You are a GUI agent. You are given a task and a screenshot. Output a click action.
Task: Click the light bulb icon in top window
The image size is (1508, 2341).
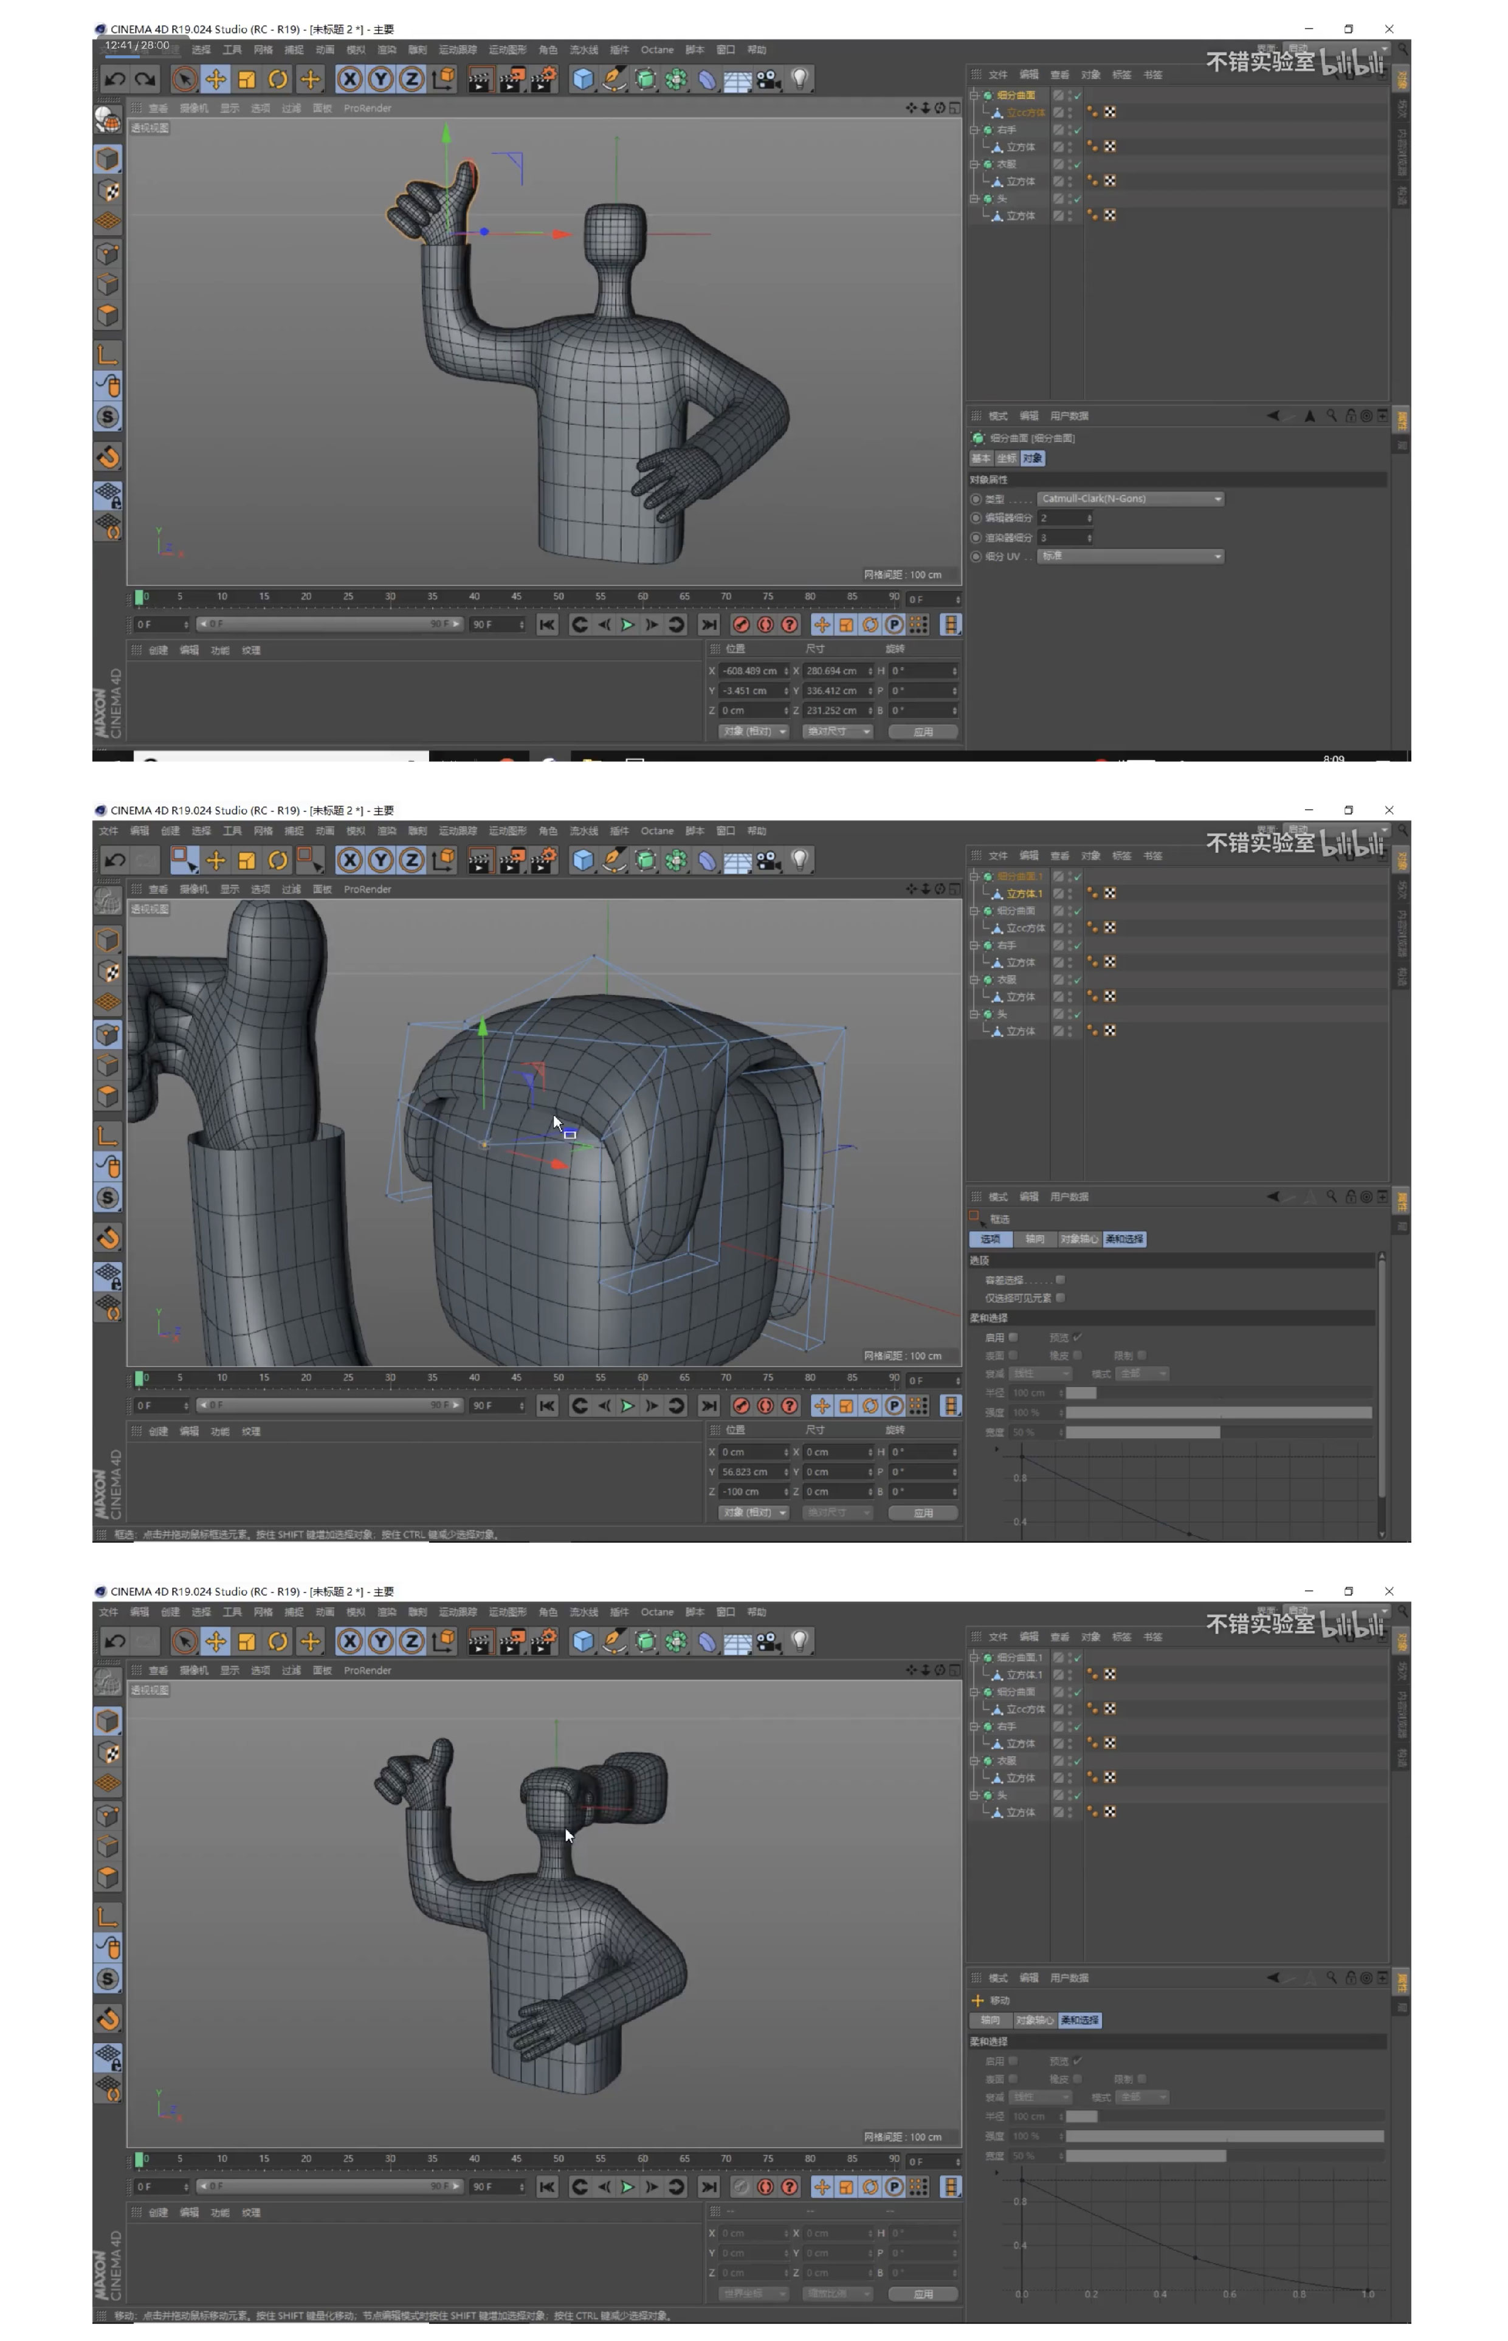pyautogui.click(x=800, y=79)
